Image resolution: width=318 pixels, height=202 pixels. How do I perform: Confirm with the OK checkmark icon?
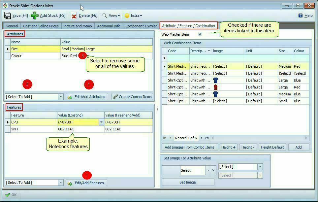(x=8, y=195)
